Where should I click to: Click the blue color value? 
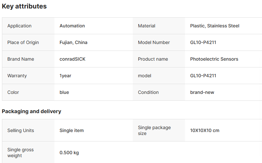64,92
